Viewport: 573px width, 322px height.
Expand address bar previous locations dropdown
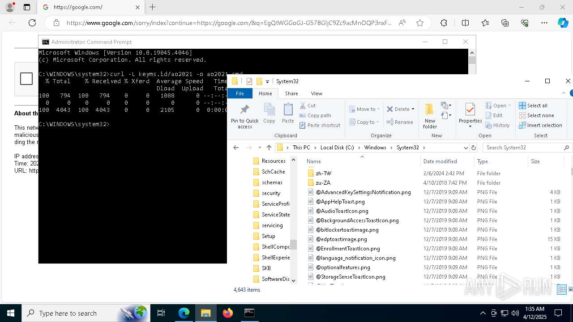tap(466, 148)
